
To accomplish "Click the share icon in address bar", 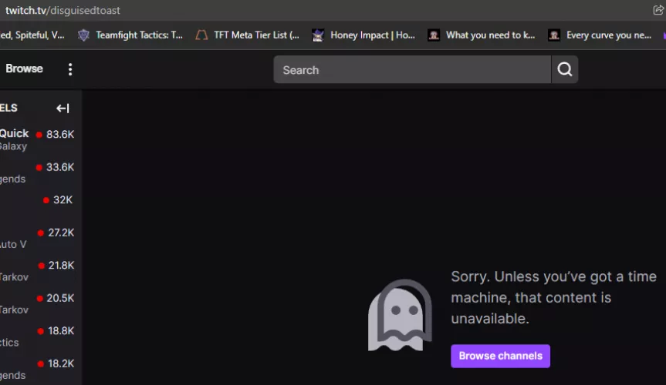I will click(658, 10).
